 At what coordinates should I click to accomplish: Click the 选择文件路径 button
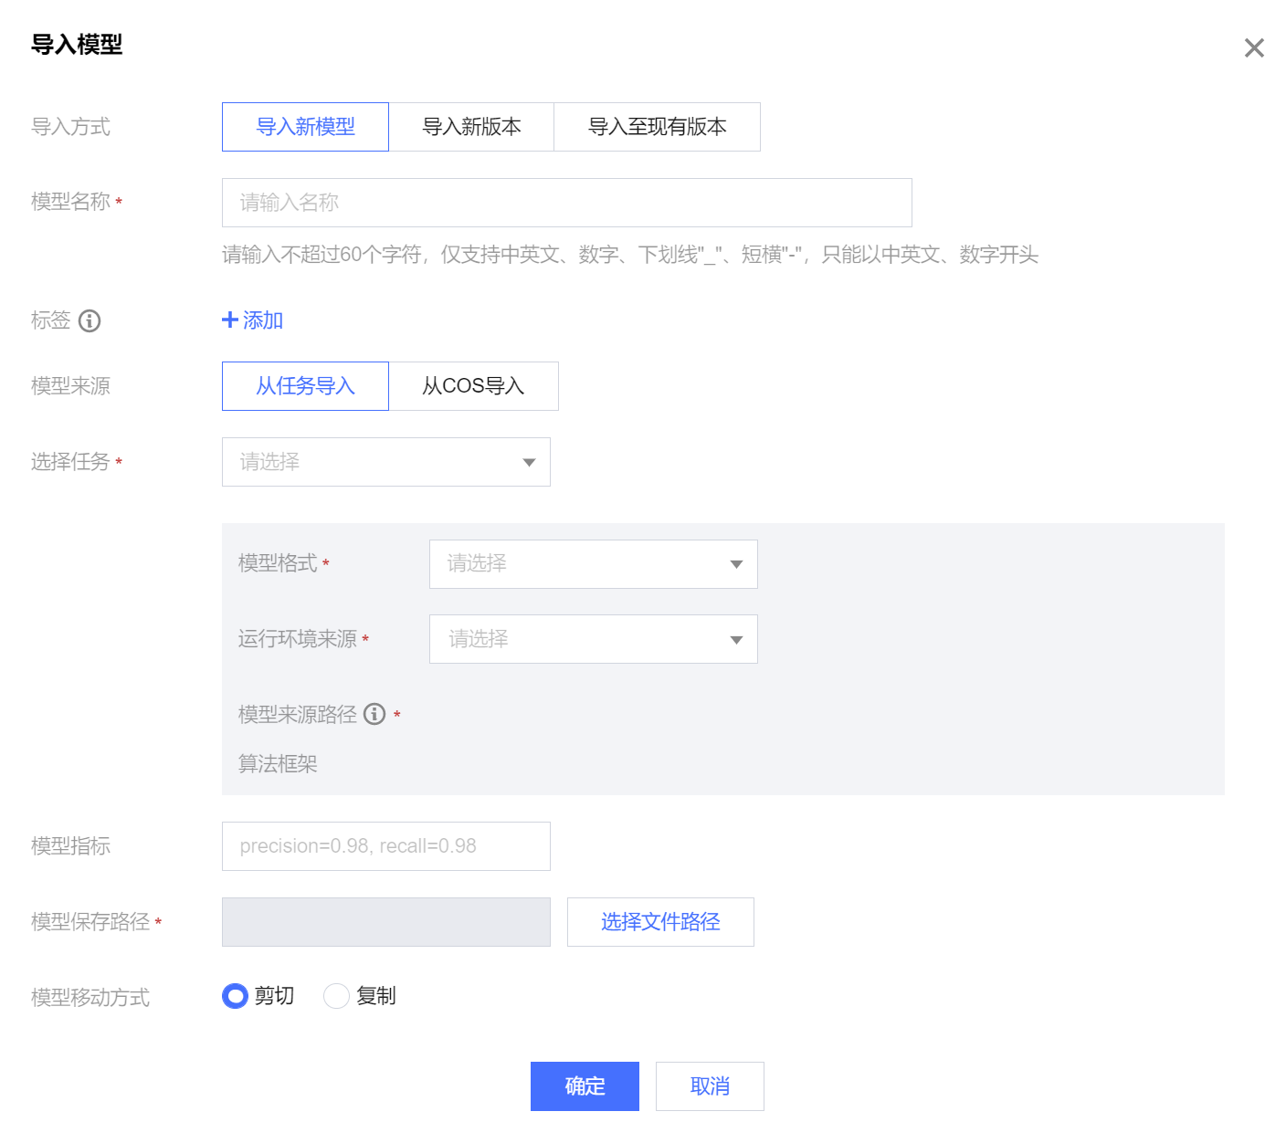(x=660, y=922)
